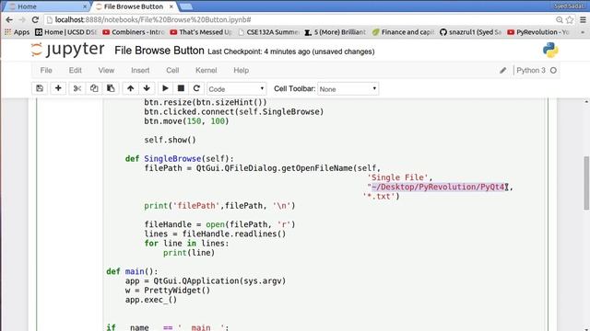Click the 'self.show()' code line
Screen dimensions: 590x331
(x=170, y=140)
